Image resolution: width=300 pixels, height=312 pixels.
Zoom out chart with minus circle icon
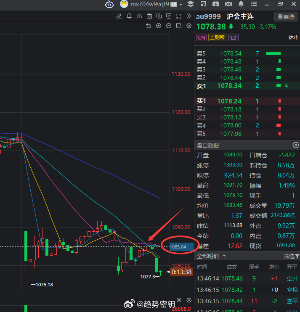coord(169,26)
